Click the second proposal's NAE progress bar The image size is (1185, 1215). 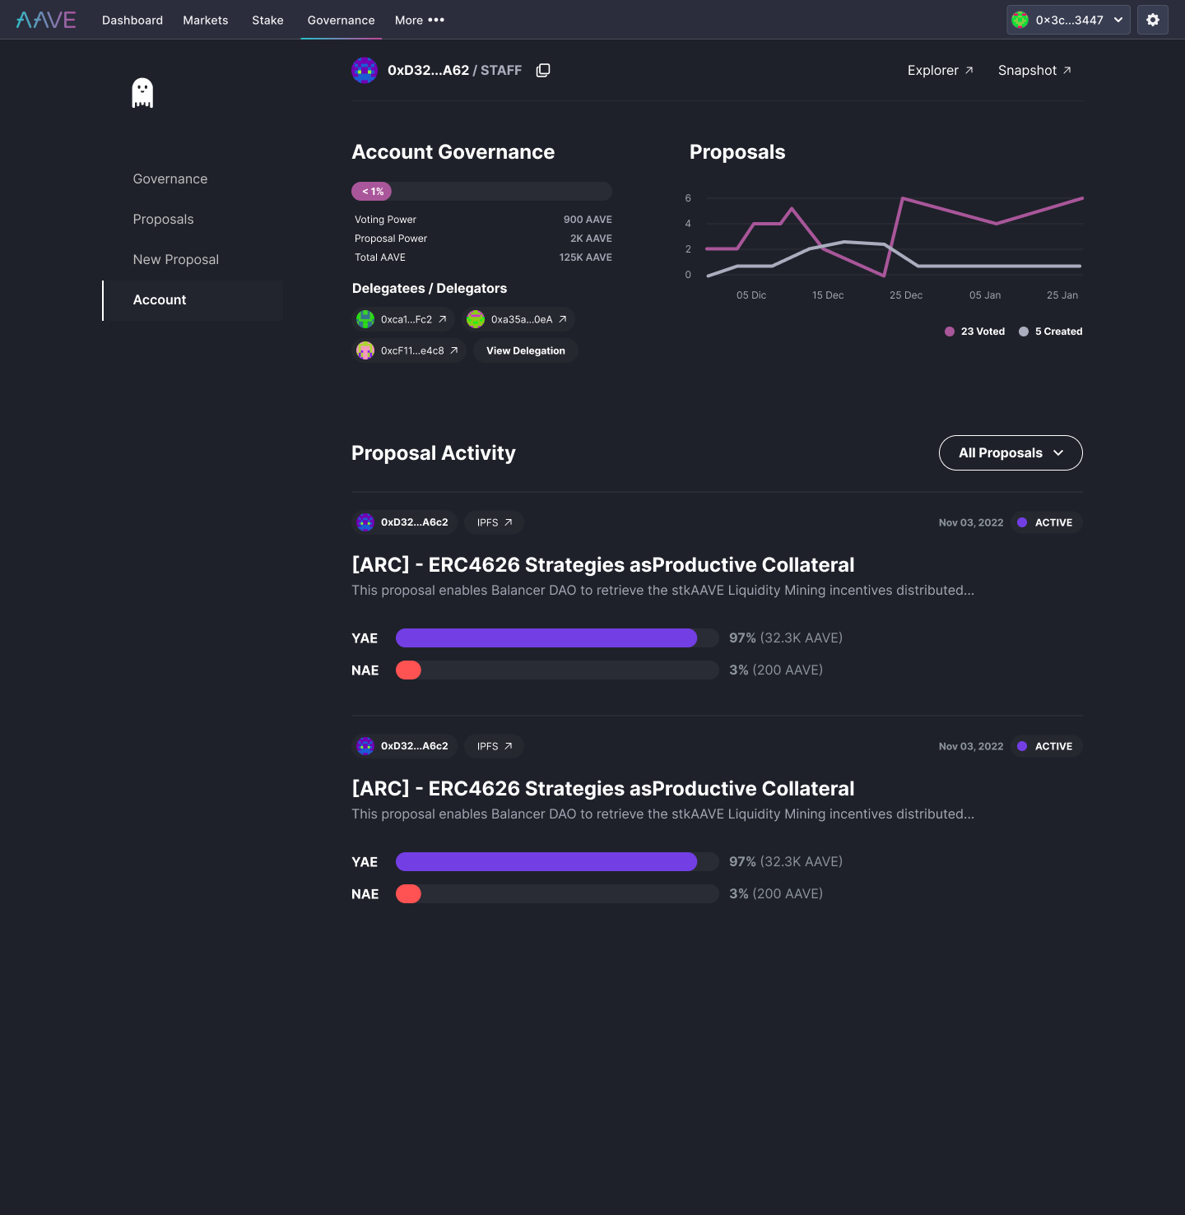tap(557, 893)
